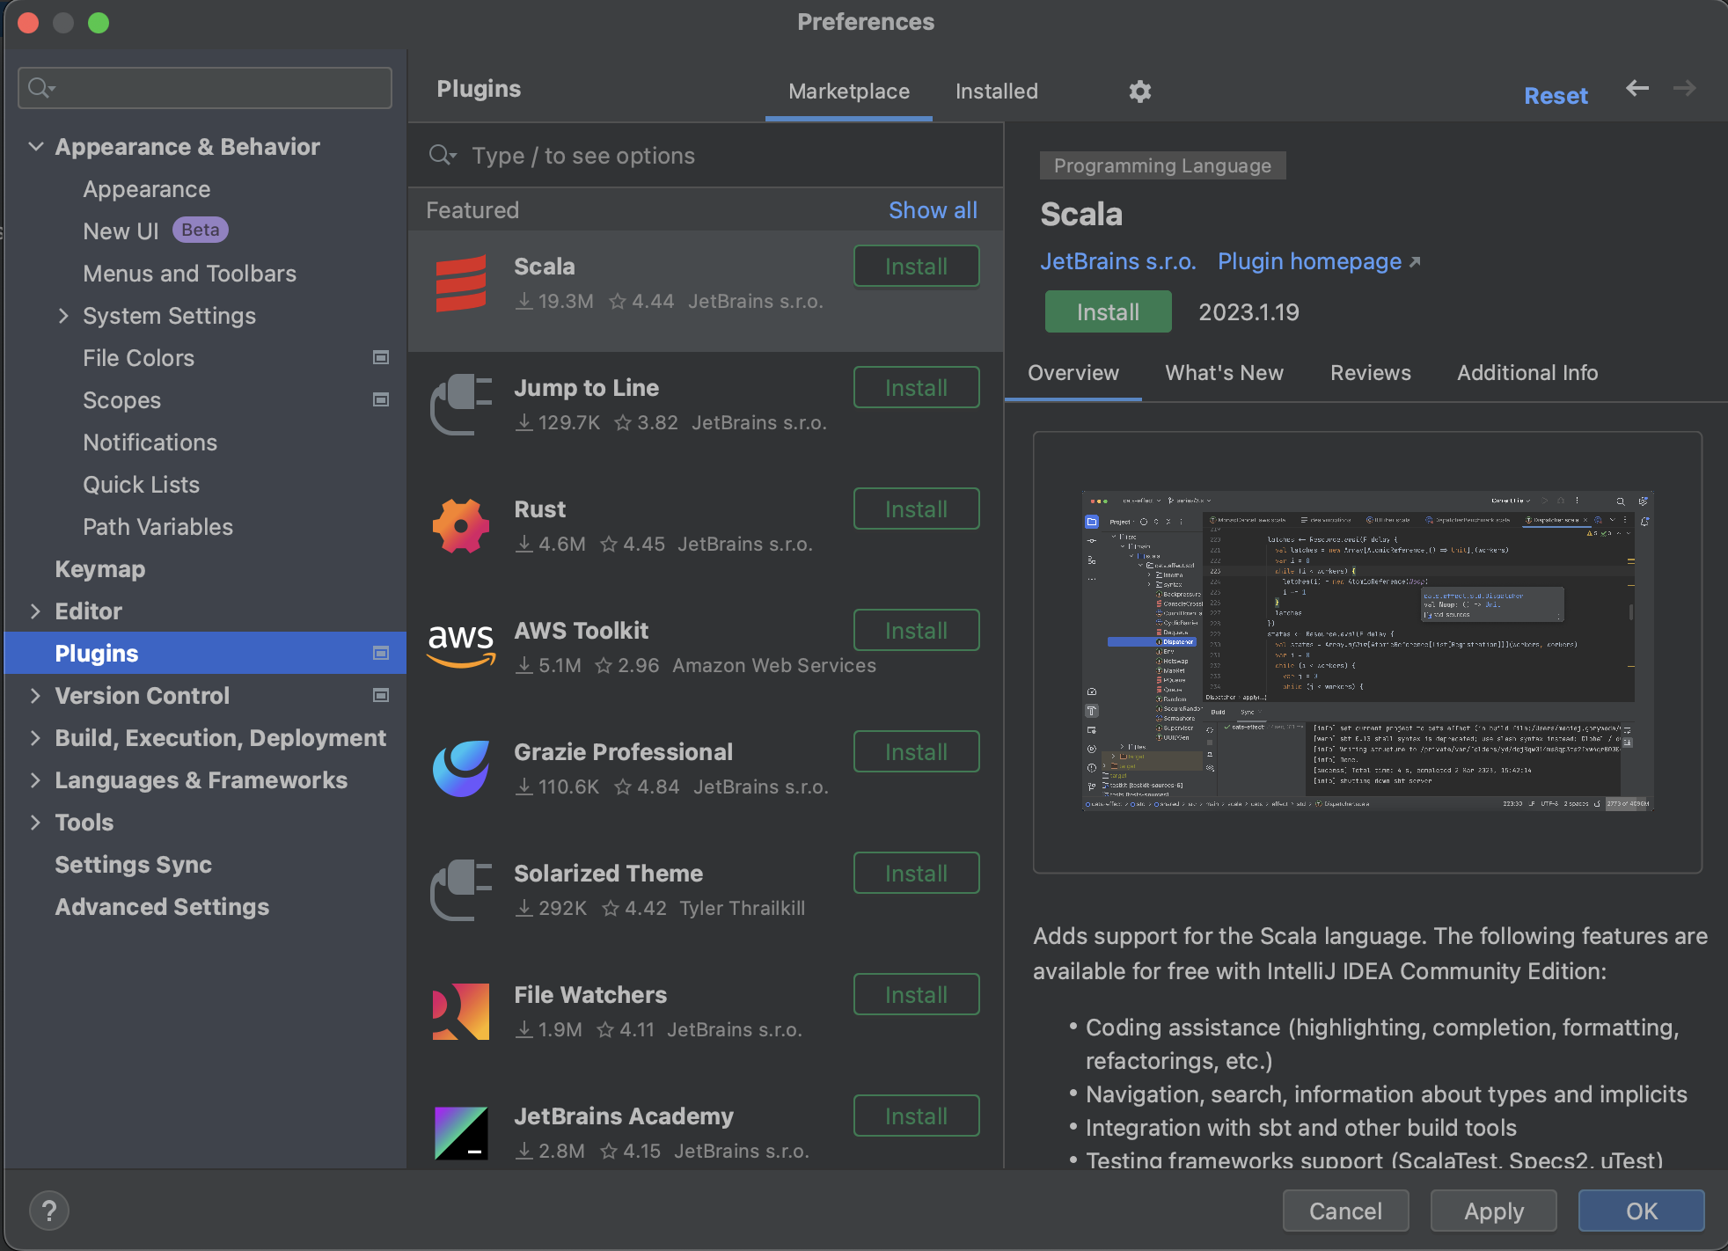This screenshot has width=1728, height=1251.
Task: Click project-level marker icon beside File Colors
Action: click(381, 357)
